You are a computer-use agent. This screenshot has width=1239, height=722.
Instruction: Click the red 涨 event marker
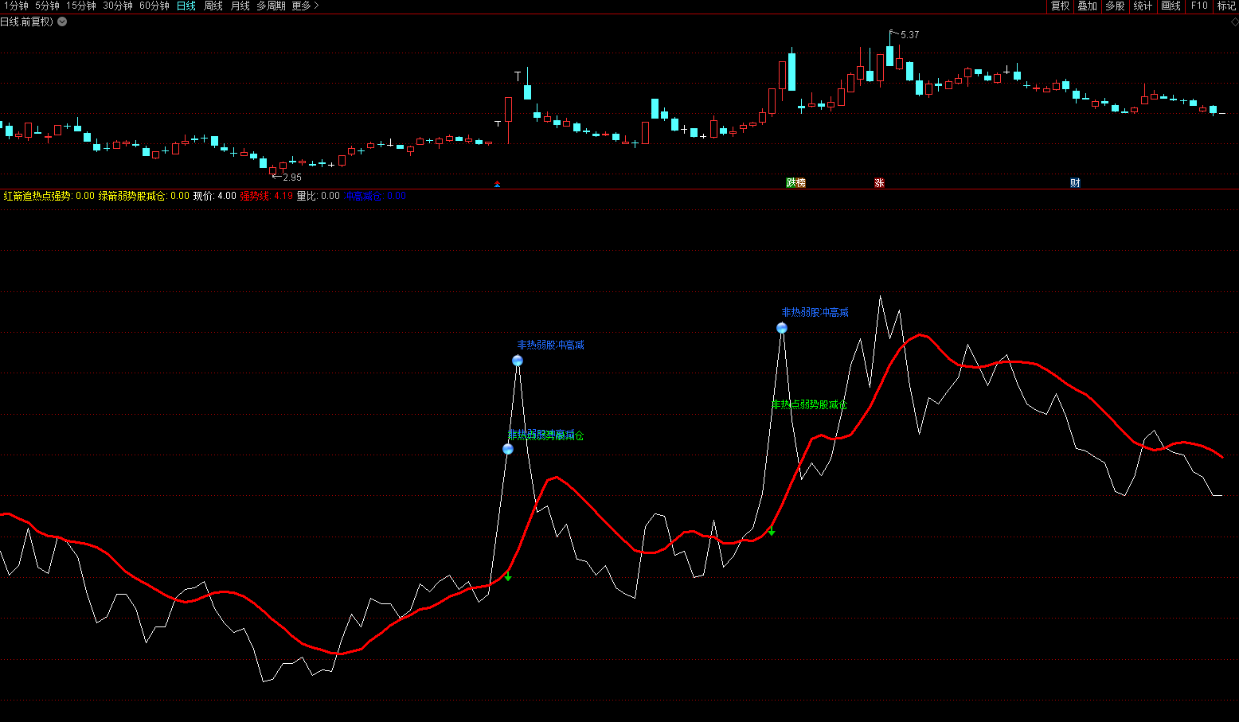point(879,183)
